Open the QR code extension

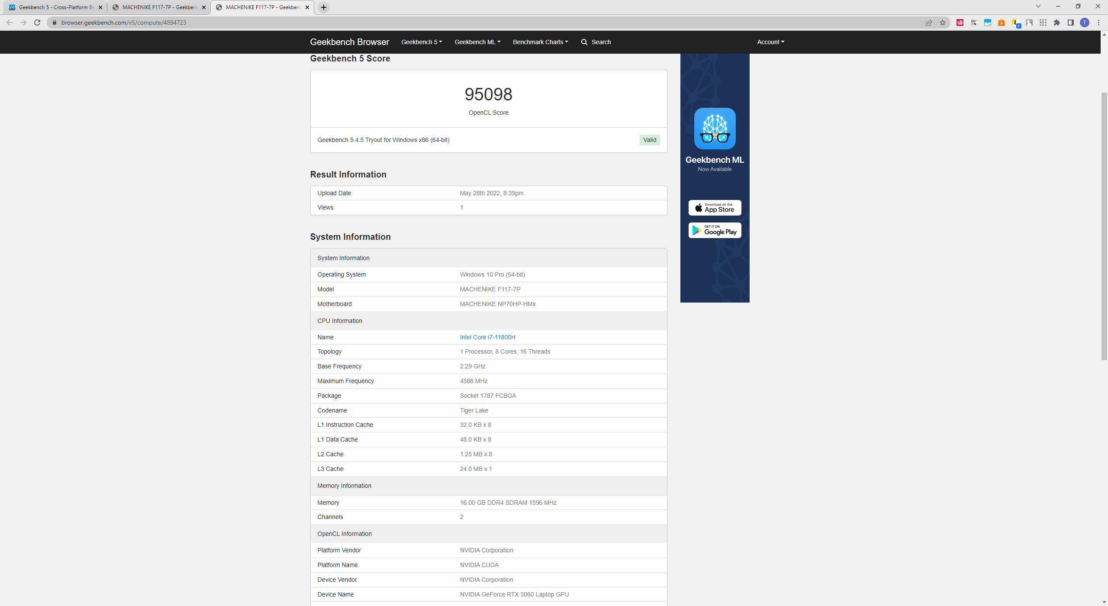pyautogui.click(x=974, y=23)
